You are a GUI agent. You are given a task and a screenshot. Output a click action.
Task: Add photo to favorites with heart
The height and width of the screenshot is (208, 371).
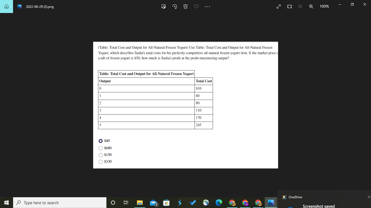[197, 6]
